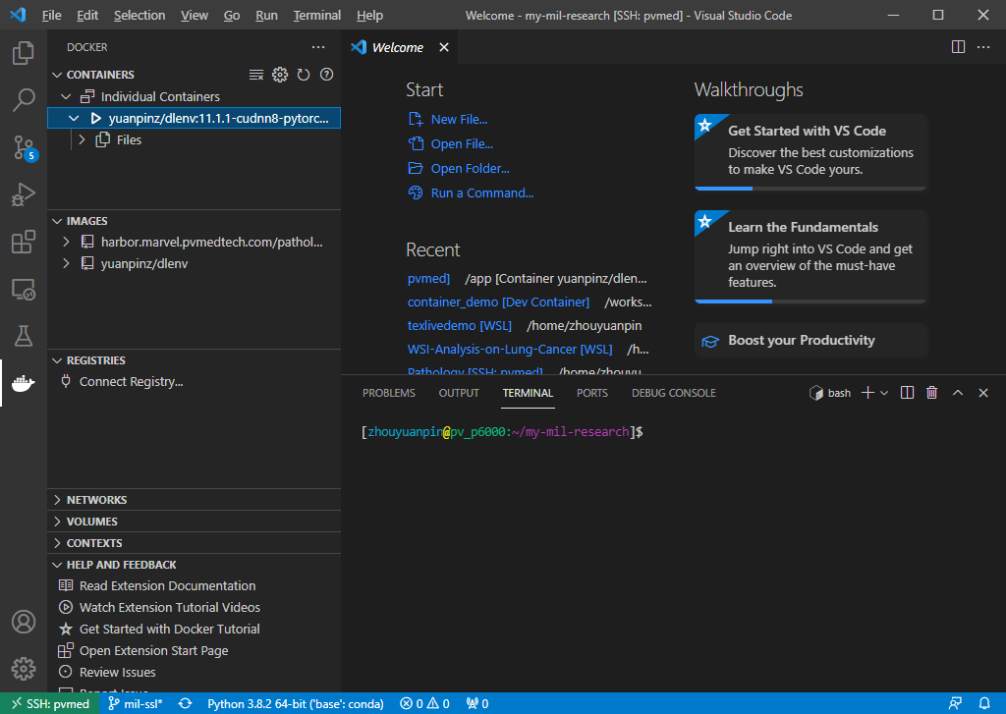Screen dimensions: 1006x714
Task: Expand harbor.marvel.pvmedtech.com image node
Action: 66,242
